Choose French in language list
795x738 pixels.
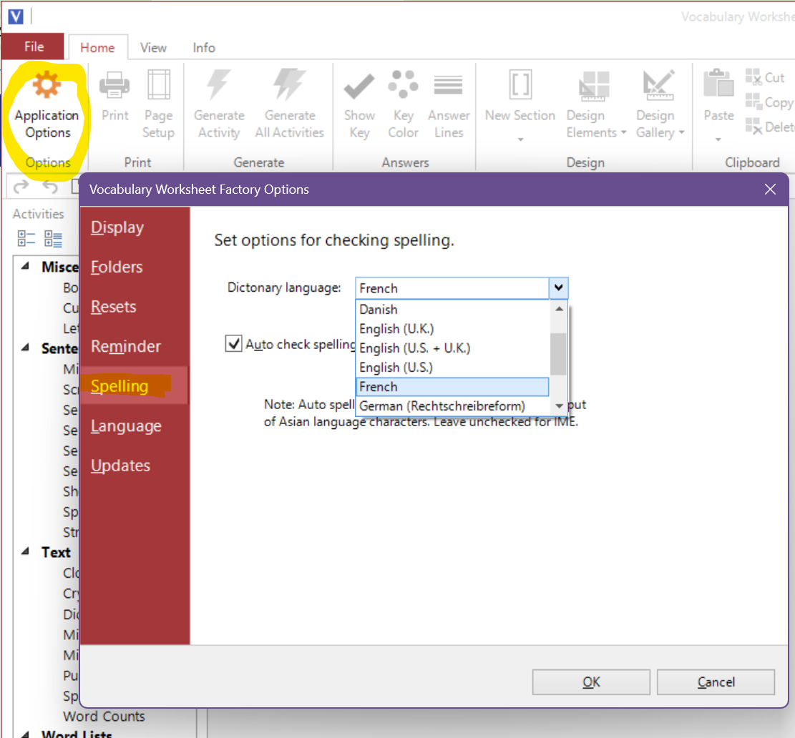452,386
